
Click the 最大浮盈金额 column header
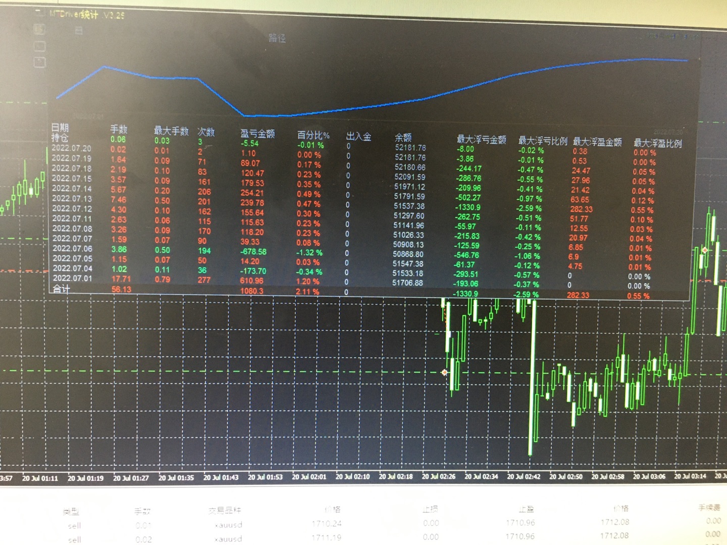(x=597, y=142)
